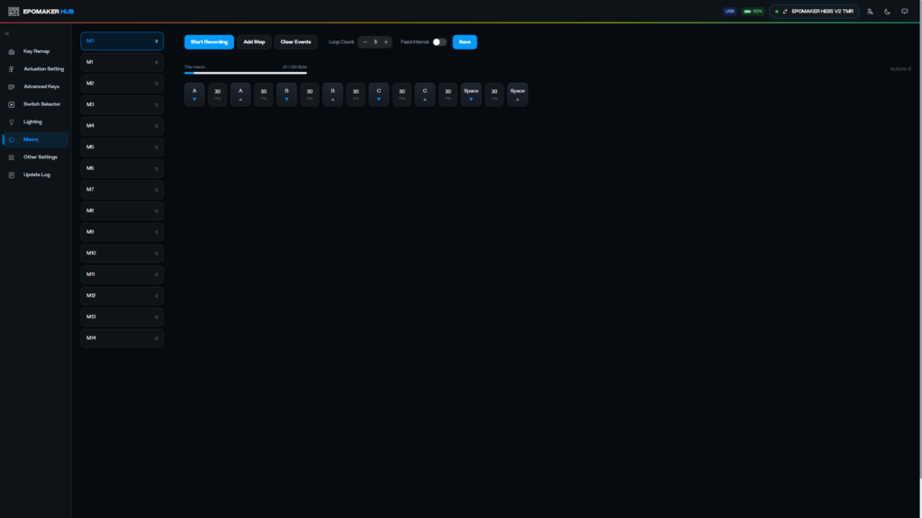Open the language translation icon

[870, 11]
